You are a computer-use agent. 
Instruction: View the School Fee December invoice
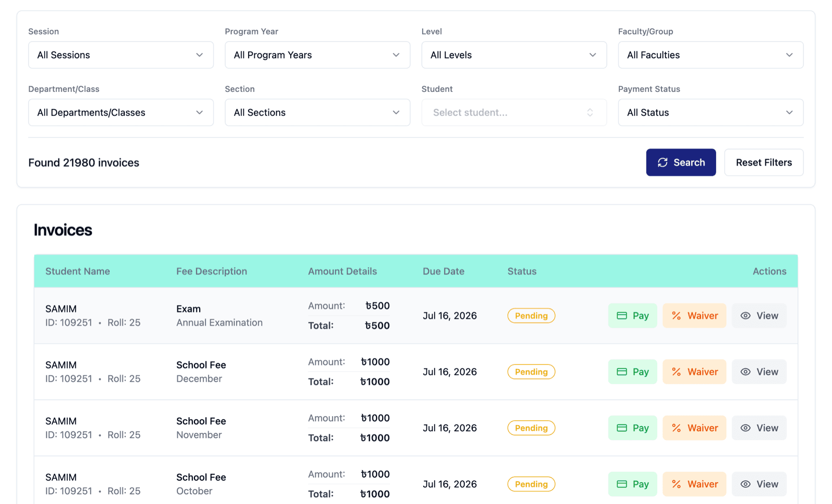point(759,372)
